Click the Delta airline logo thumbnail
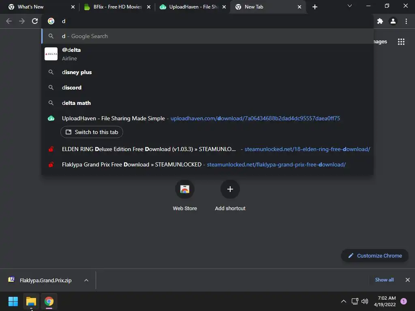Viewport: 415px width, 311px height. 51,54
